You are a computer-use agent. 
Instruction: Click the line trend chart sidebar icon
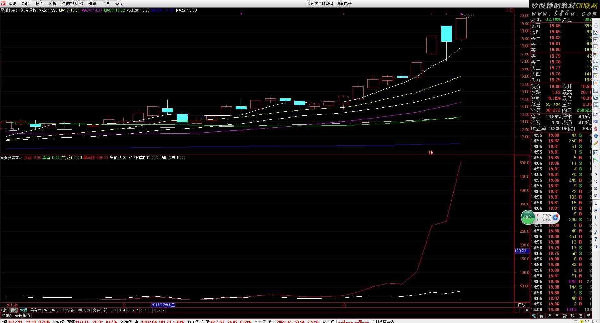click(596, 47)
